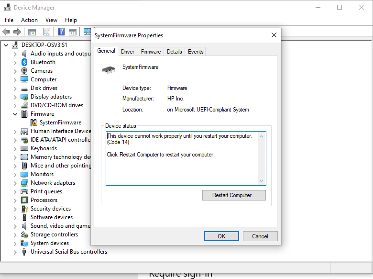Click the Print queues printer icon
This screenshot has width=373, height=279.
click(x=24, y=191)
